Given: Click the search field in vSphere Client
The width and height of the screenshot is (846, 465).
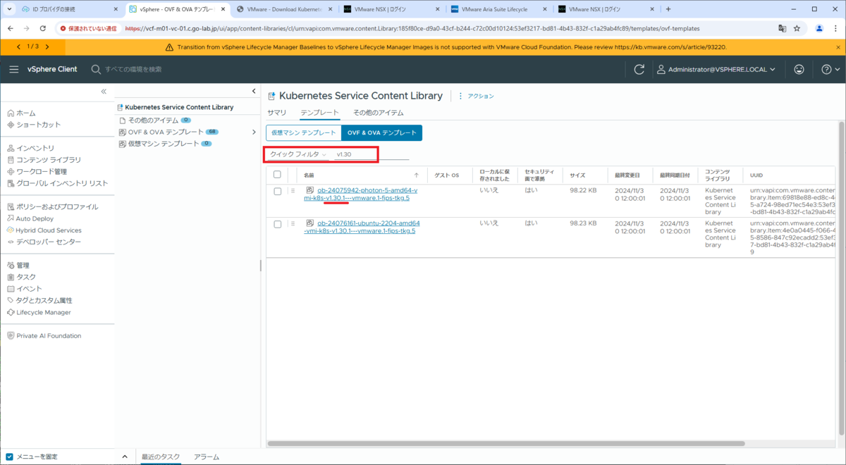Looking at the screenshot, I should 134,69.
